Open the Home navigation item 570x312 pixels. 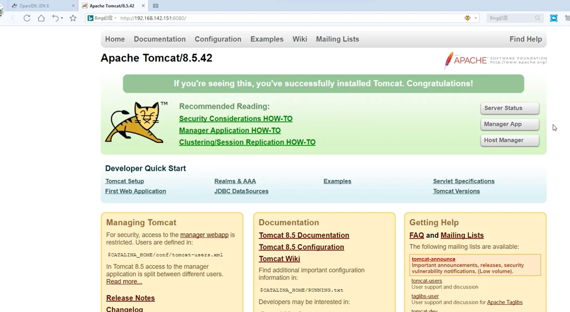(115, 39)
